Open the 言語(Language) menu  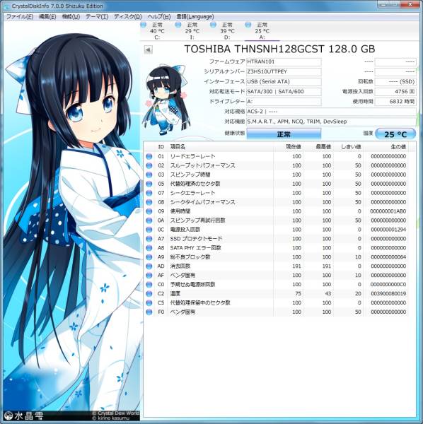click(195, 17)
